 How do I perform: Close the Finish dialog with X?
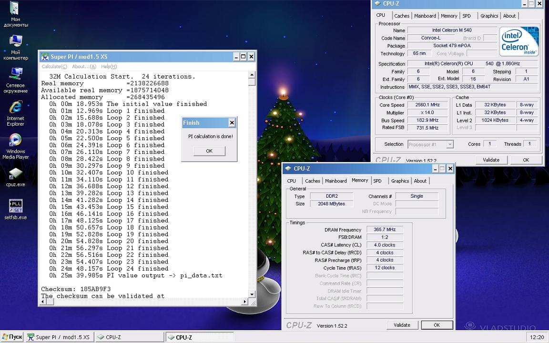point(232,122)
